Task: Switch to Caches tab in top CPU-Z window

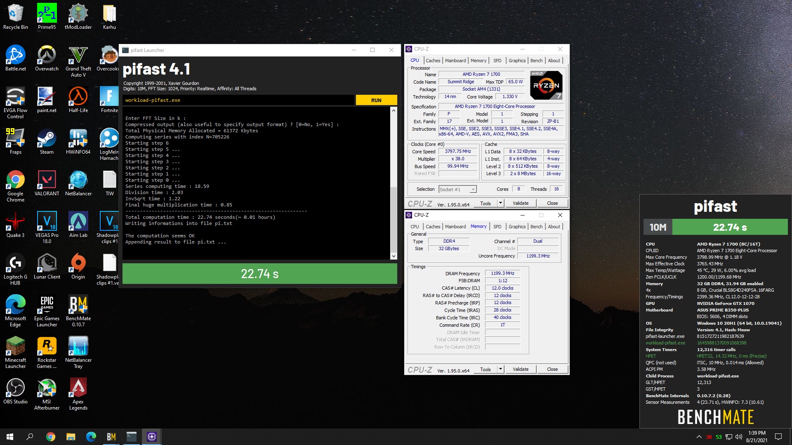Action: pyautogui.click(x=433, y=61)
